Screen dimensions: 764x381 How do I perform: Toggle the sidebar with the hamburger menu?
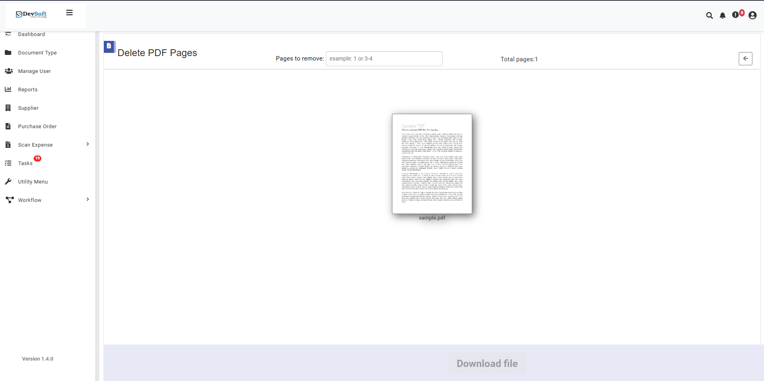point(69,12)
